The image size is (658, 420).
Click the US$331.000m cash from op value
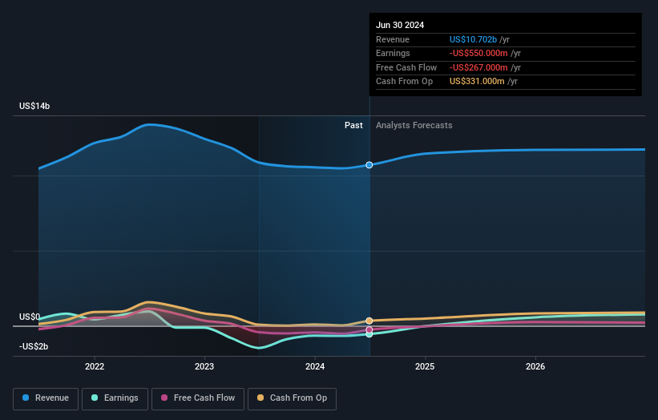pyautogui.click(x=477, y=82)
